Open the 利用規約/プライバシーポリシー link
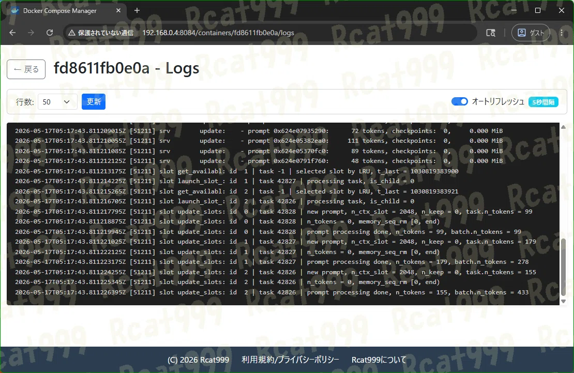The width and height of the screenshot is (574, 373). point(290,360)
